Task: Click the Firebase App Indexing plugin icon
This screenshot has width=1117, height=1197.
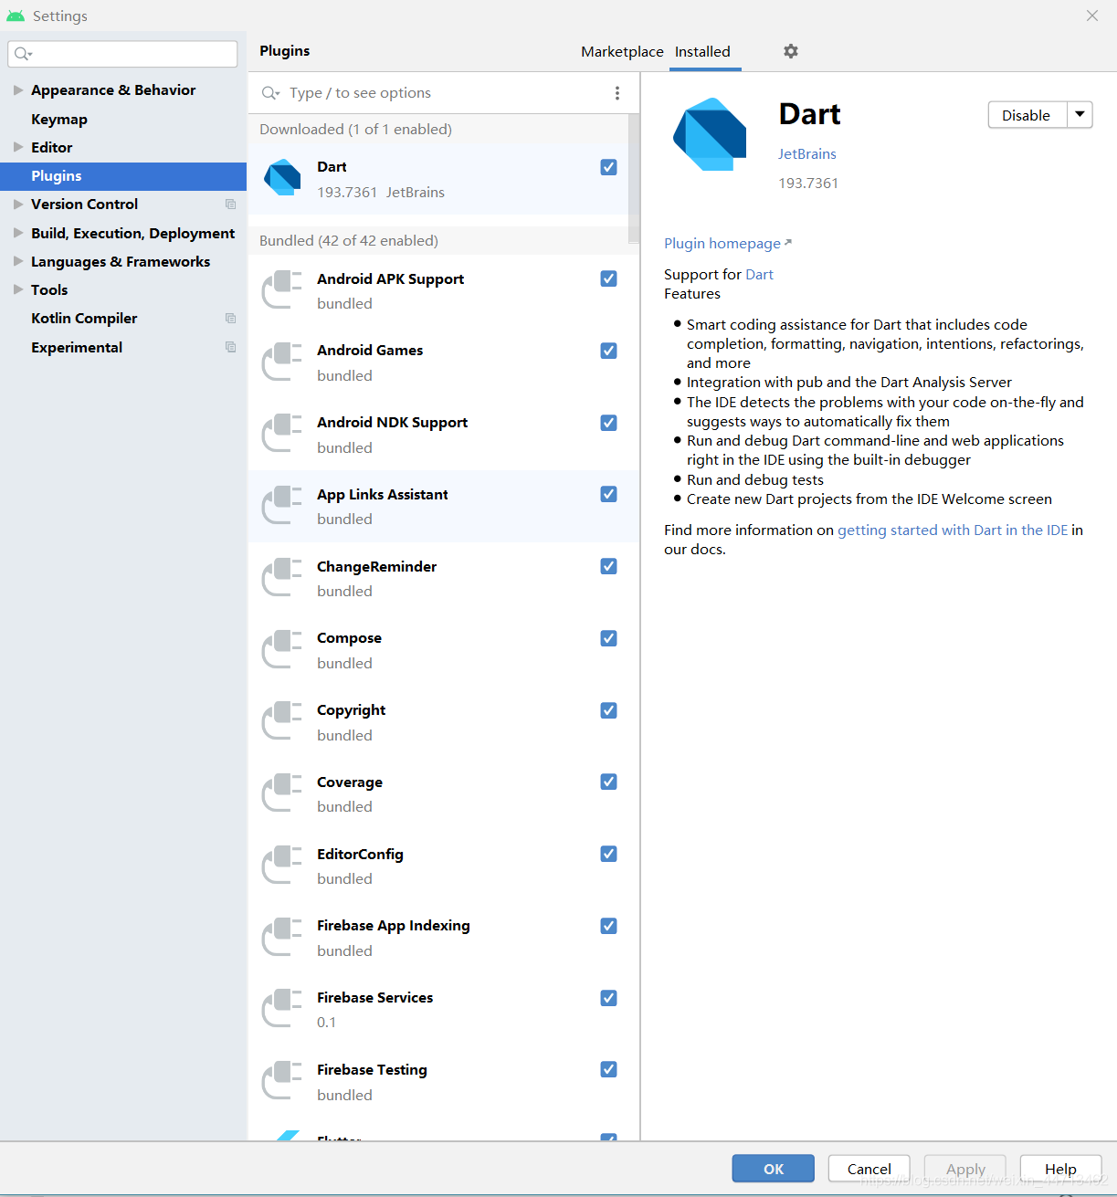Action: [282, 938]
